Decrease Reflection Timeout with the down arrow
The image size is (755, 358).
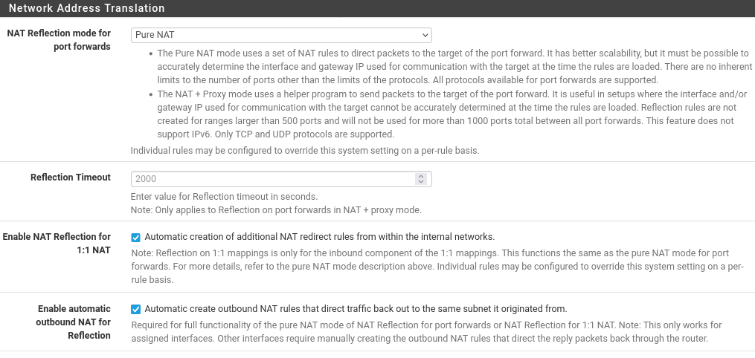[x=421, y=182]
